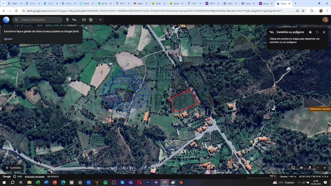This screenshot has width=331, height=186.
Task: Zoom in with the plus button
Action: [x=325, y=168]
